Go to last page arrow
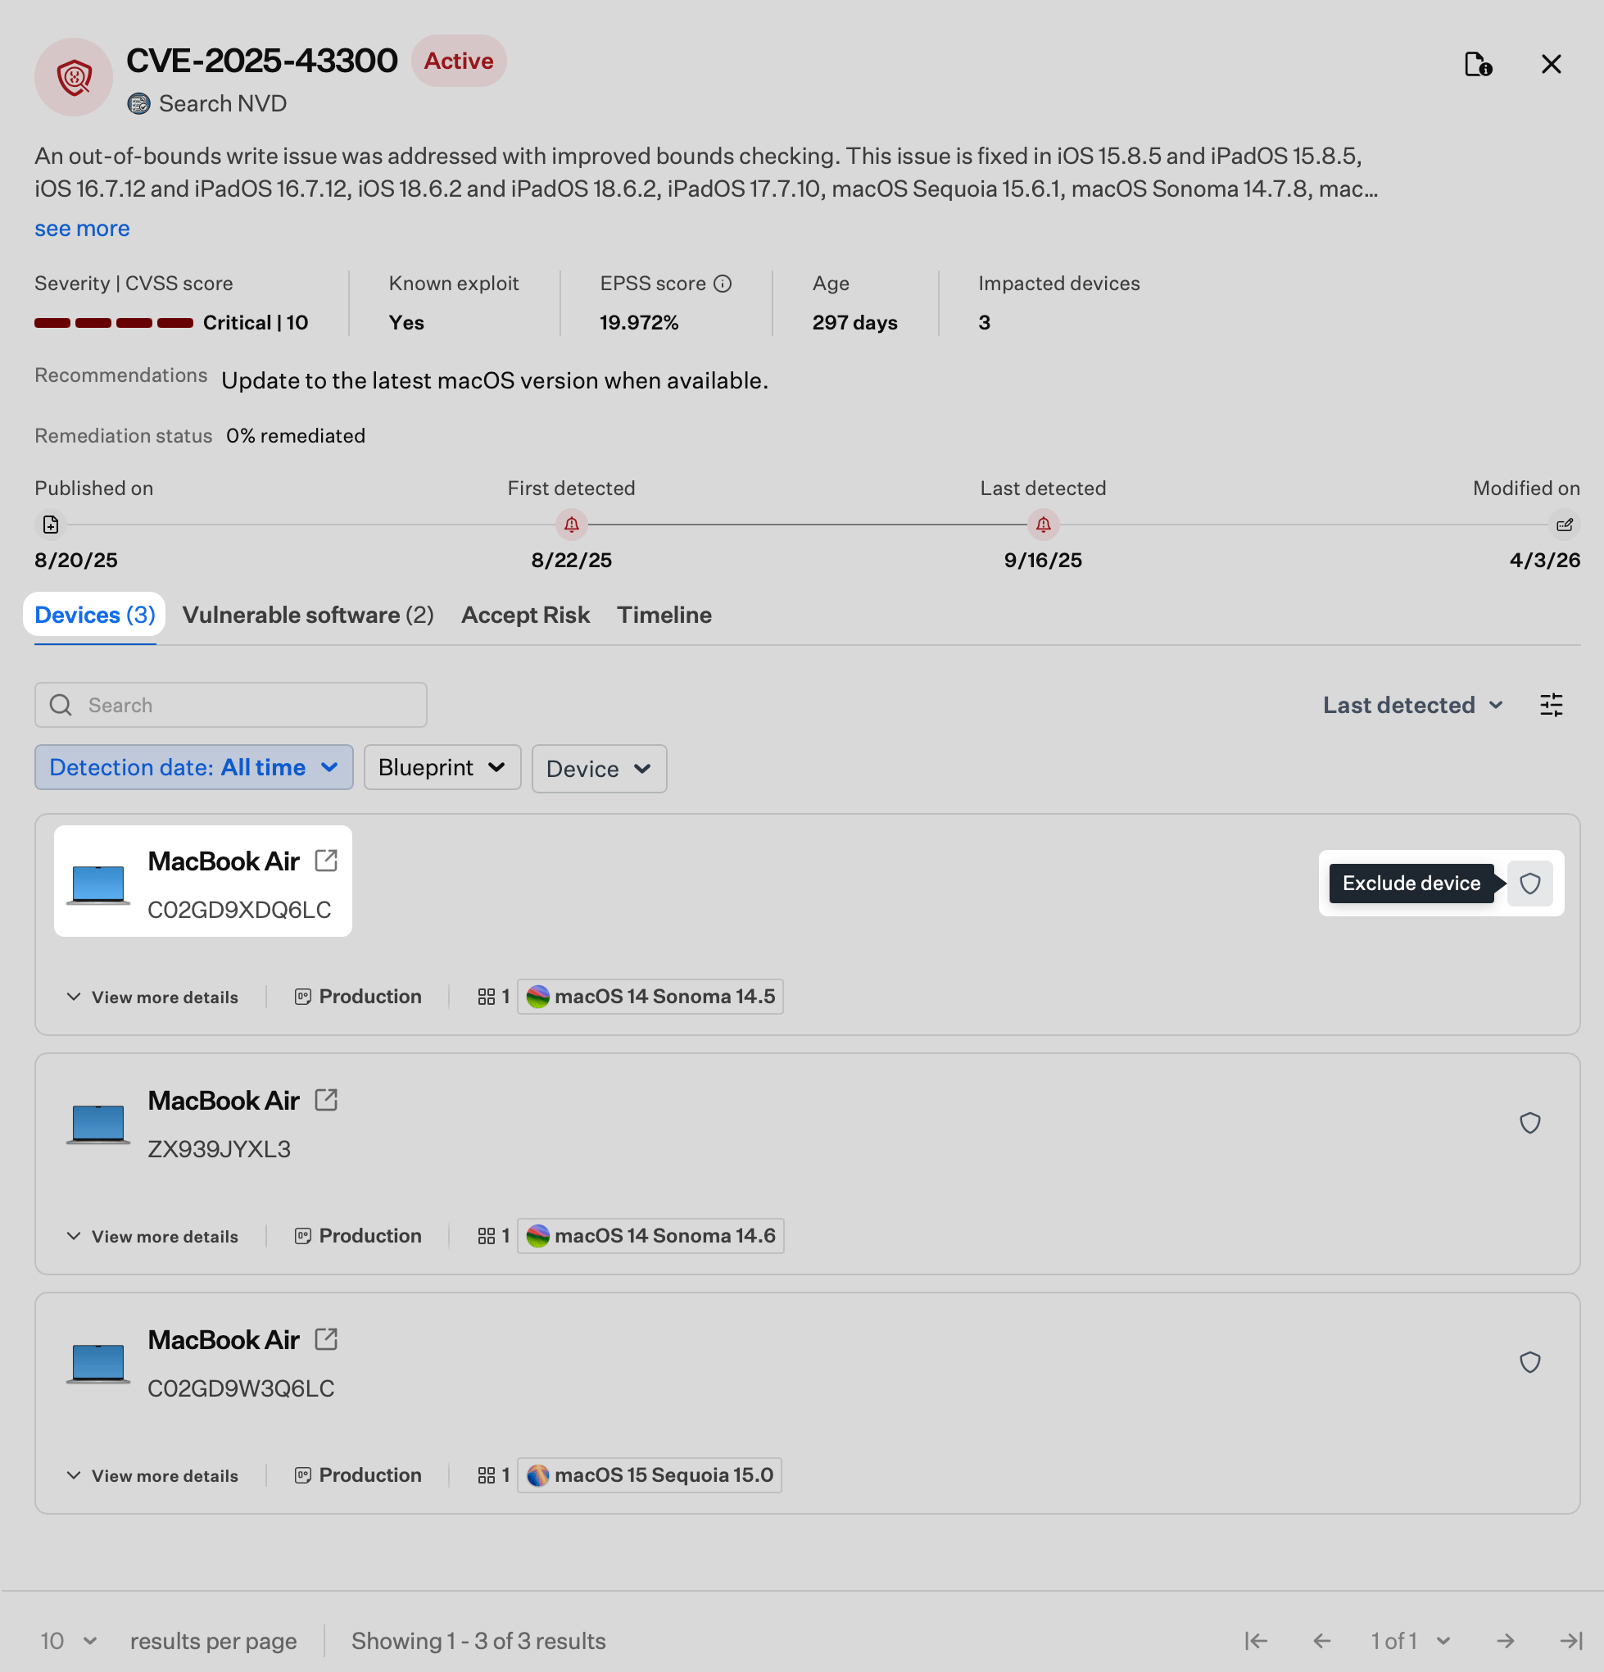 (x=1570, y=1640)
